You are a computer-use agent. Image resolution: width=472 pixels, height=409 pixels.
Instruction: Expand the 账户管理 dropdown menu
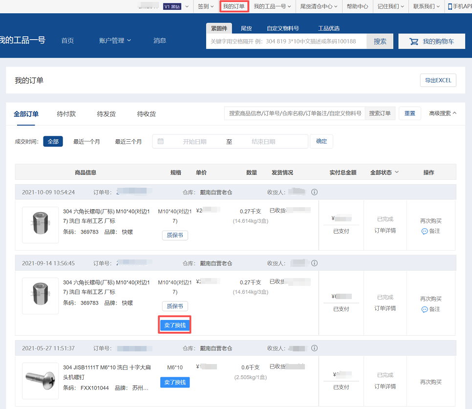click(x=115, y=41)
